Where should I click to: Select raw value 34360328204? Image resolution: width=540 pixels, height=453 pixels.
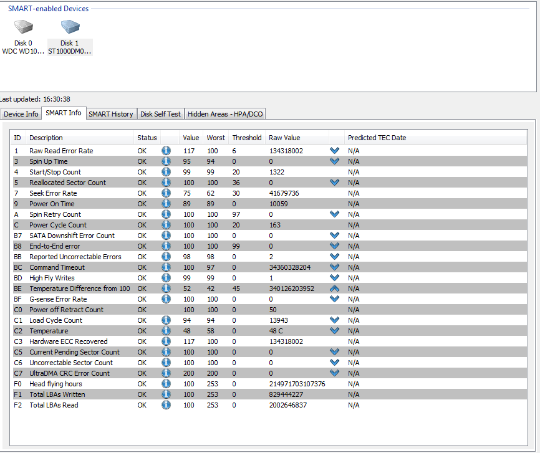(x=290, y=267)
